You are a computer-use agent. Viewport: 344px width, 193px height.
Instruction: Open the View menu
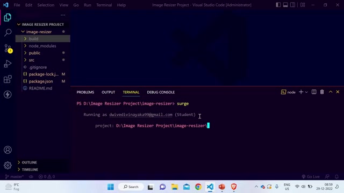[64, 5]
